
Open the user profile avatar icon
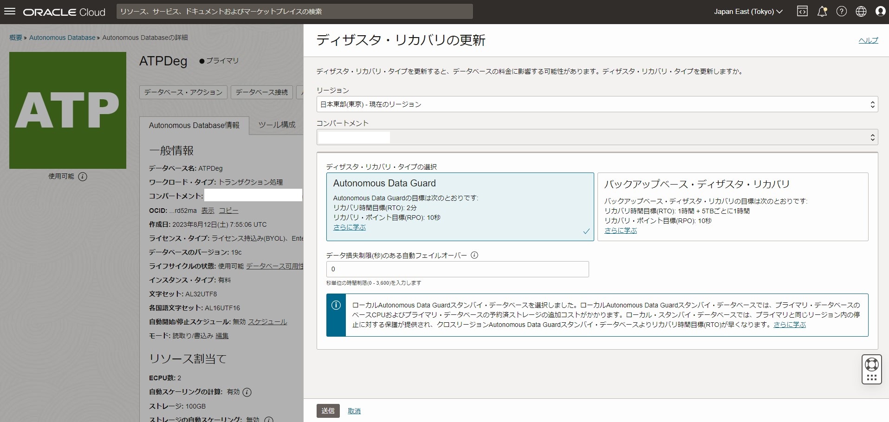[880, 12]
